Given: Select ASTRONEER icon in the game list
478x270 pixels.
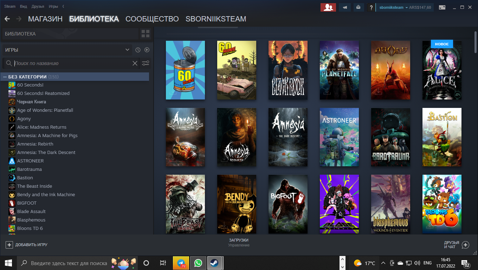Looking at the screenshot, I should pos(12,161).
